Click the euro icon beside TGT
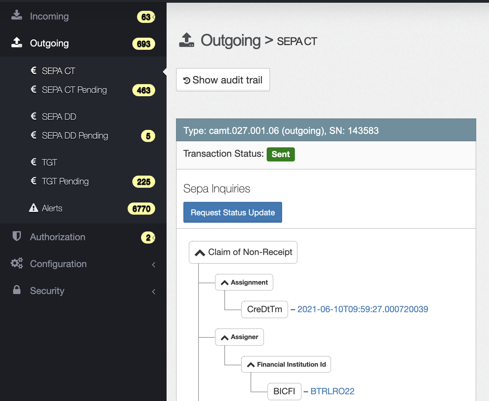The width and height of the screenshot is (489, 401). [34, 162]
